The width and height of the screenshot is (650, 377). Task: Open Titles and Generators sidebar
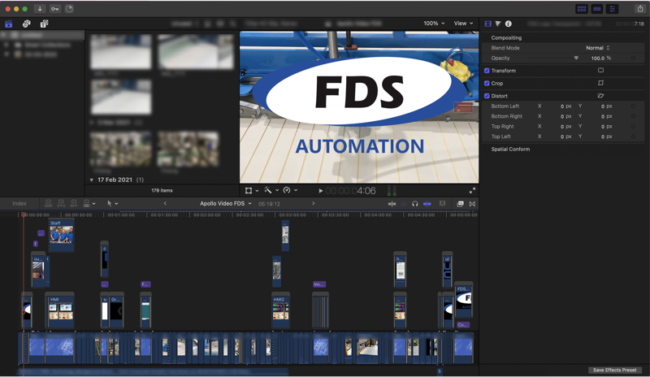45,24
